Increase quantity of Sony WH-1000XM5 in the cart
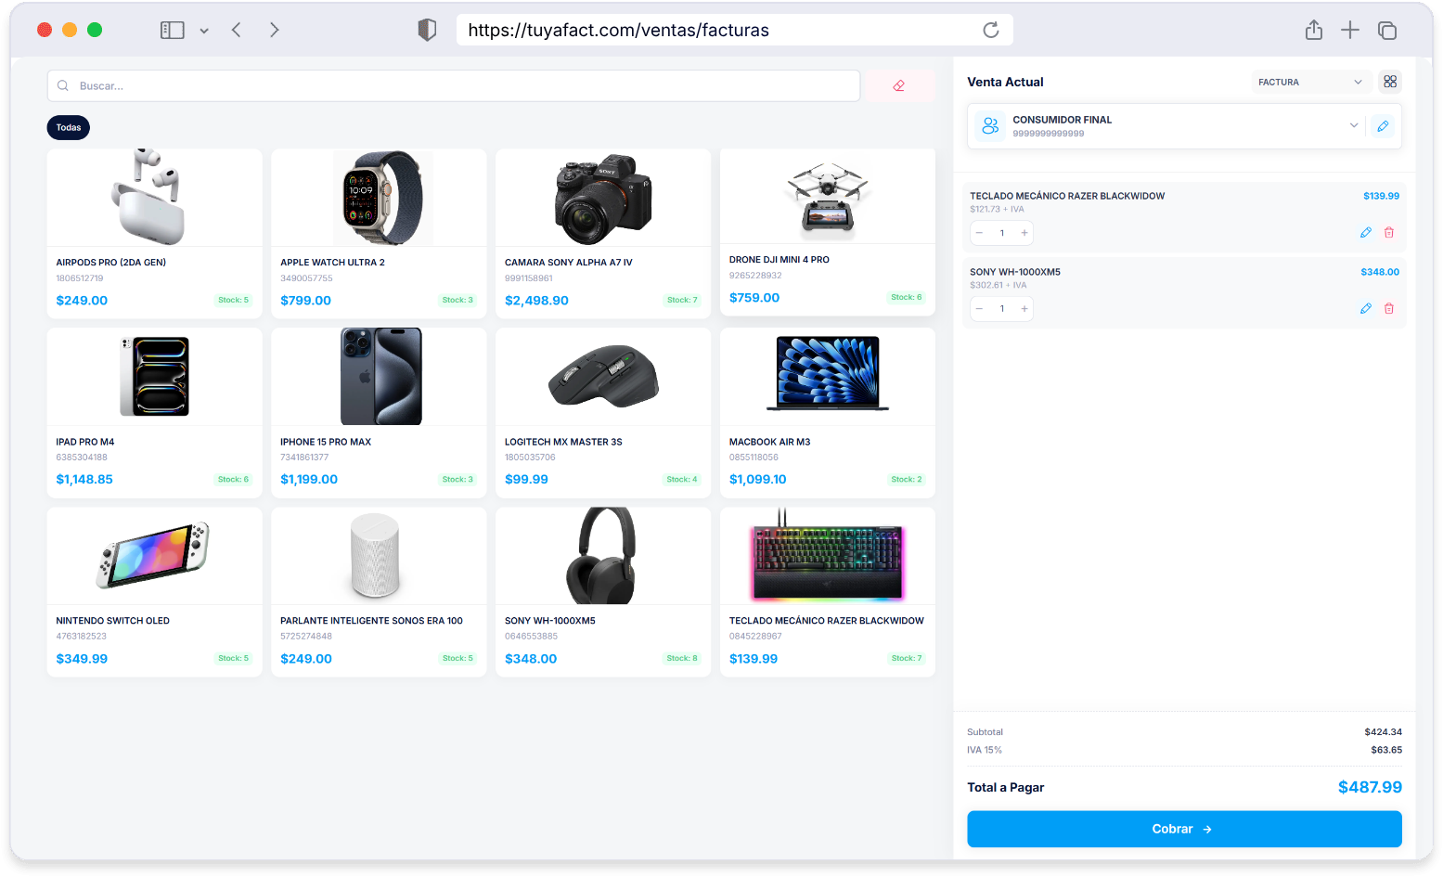 (x=1024, y=309)
